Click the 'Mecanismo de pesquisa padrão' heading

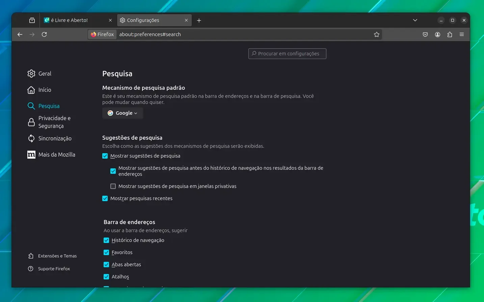(143, 88)
